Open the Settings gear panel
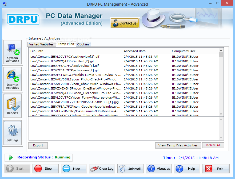 (13, 133)
